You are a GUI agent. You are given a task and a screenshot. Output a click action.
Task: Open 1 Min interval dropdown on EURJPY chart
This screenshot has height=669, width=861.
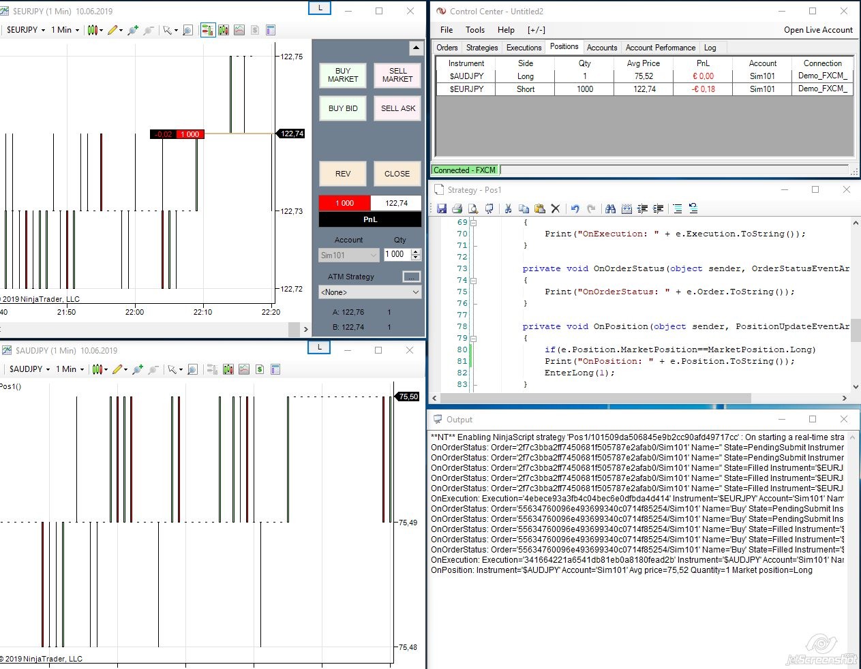65,30
